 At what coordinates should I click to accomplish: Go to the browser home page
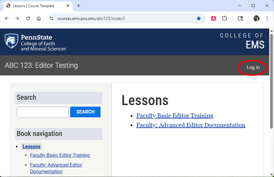point(39,18)
